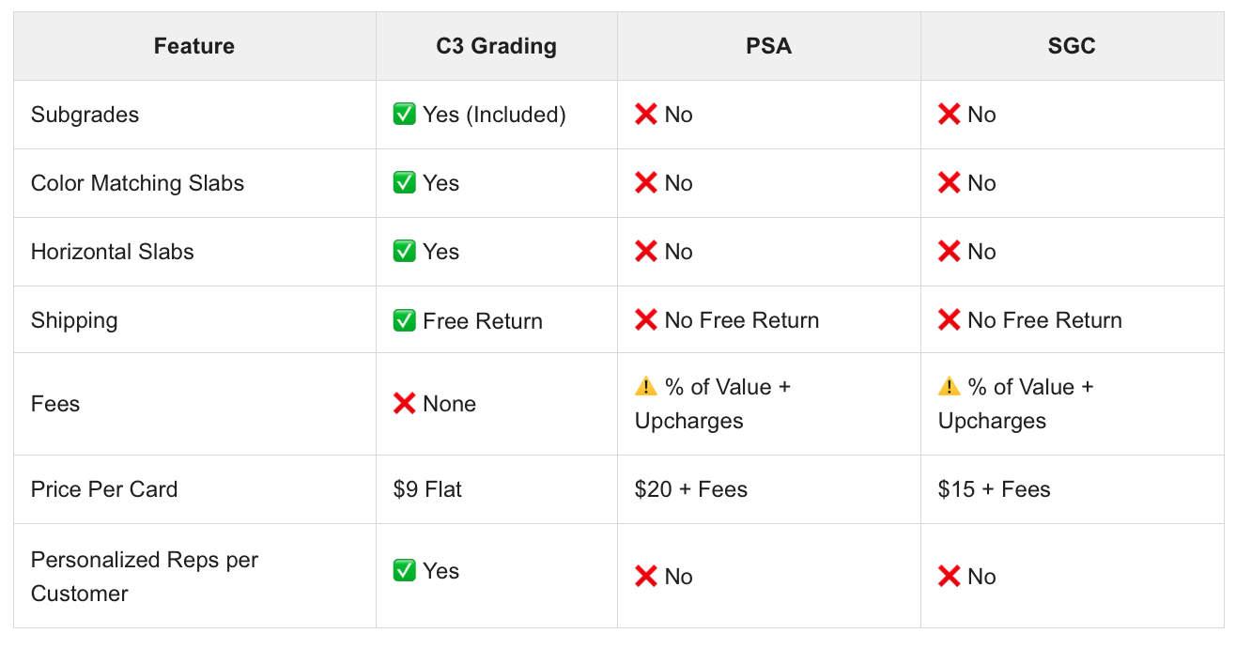Click the red X beside PSA No Free Return
Viewport: 1236px width, 649px height.
click(646, 320)
